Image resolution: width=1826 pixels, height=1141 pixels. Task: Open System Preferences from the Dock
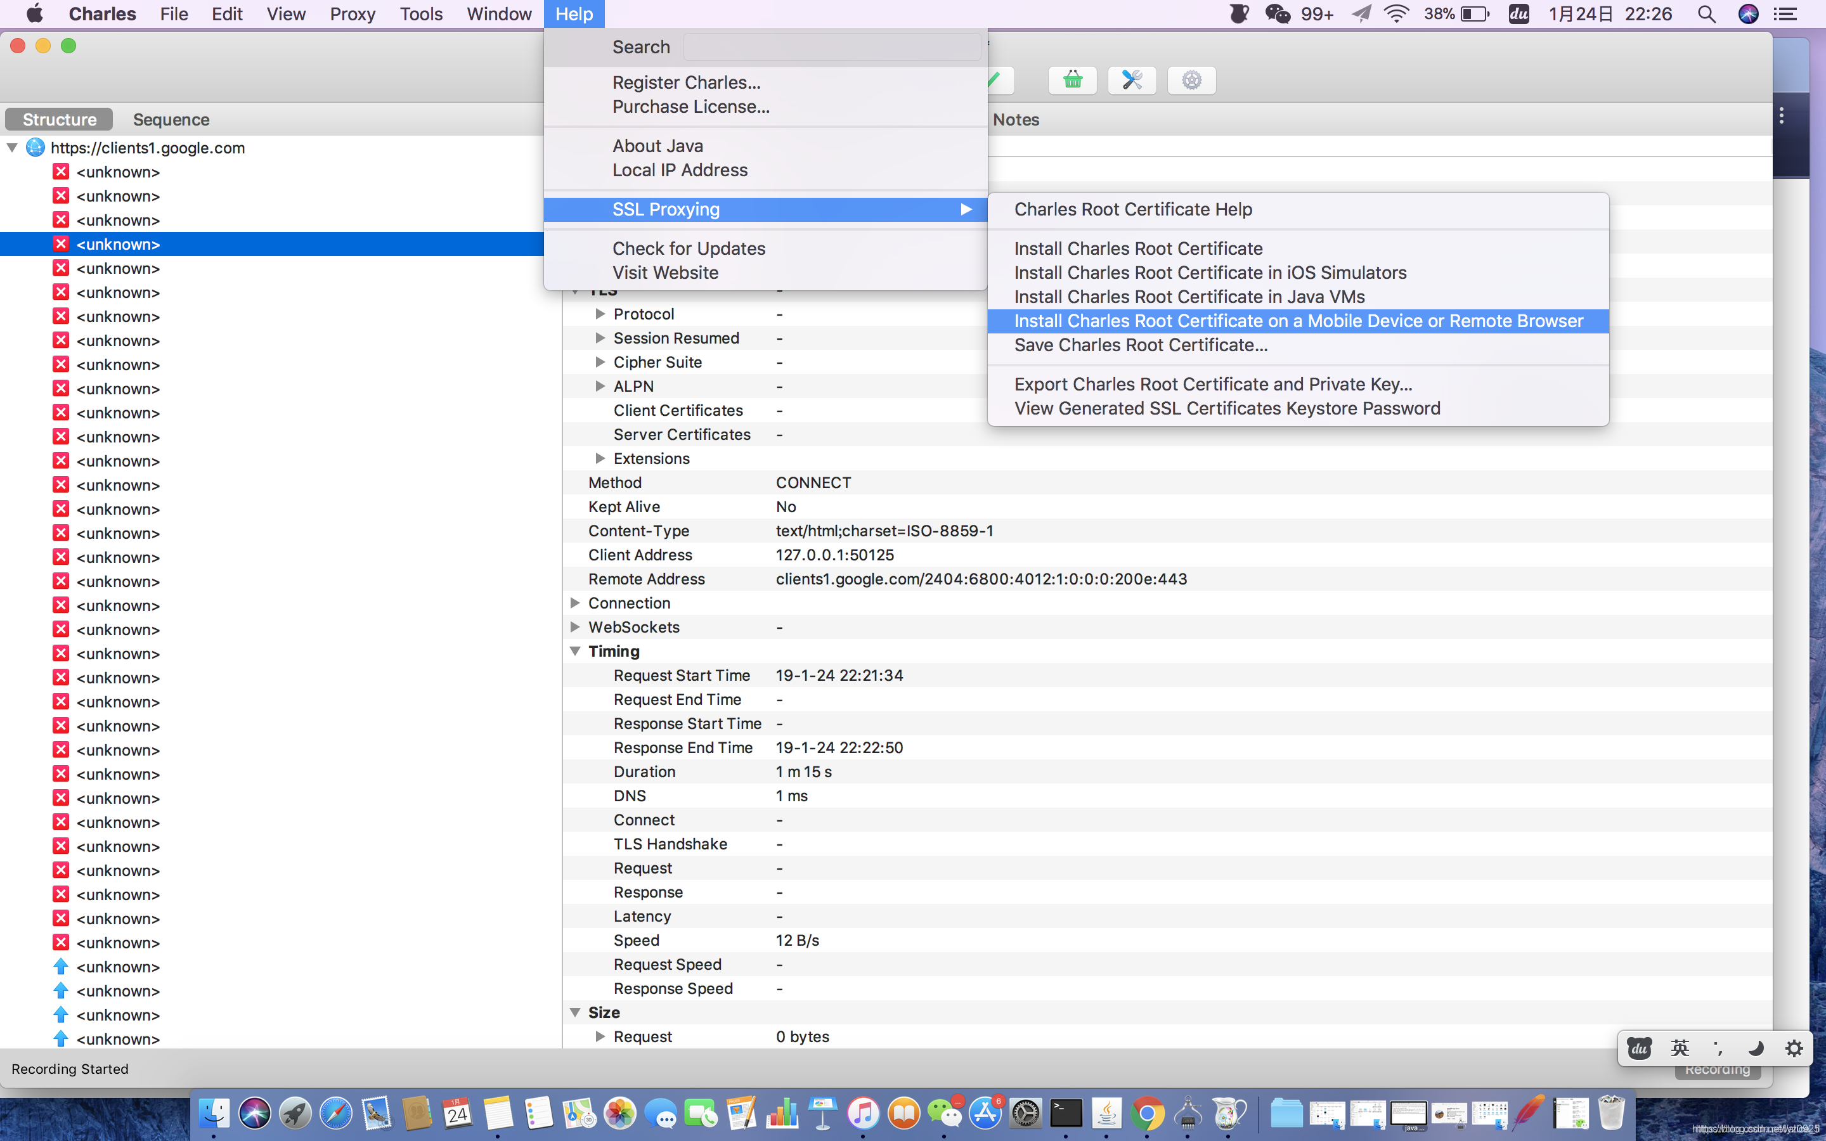point(1025,1113)
